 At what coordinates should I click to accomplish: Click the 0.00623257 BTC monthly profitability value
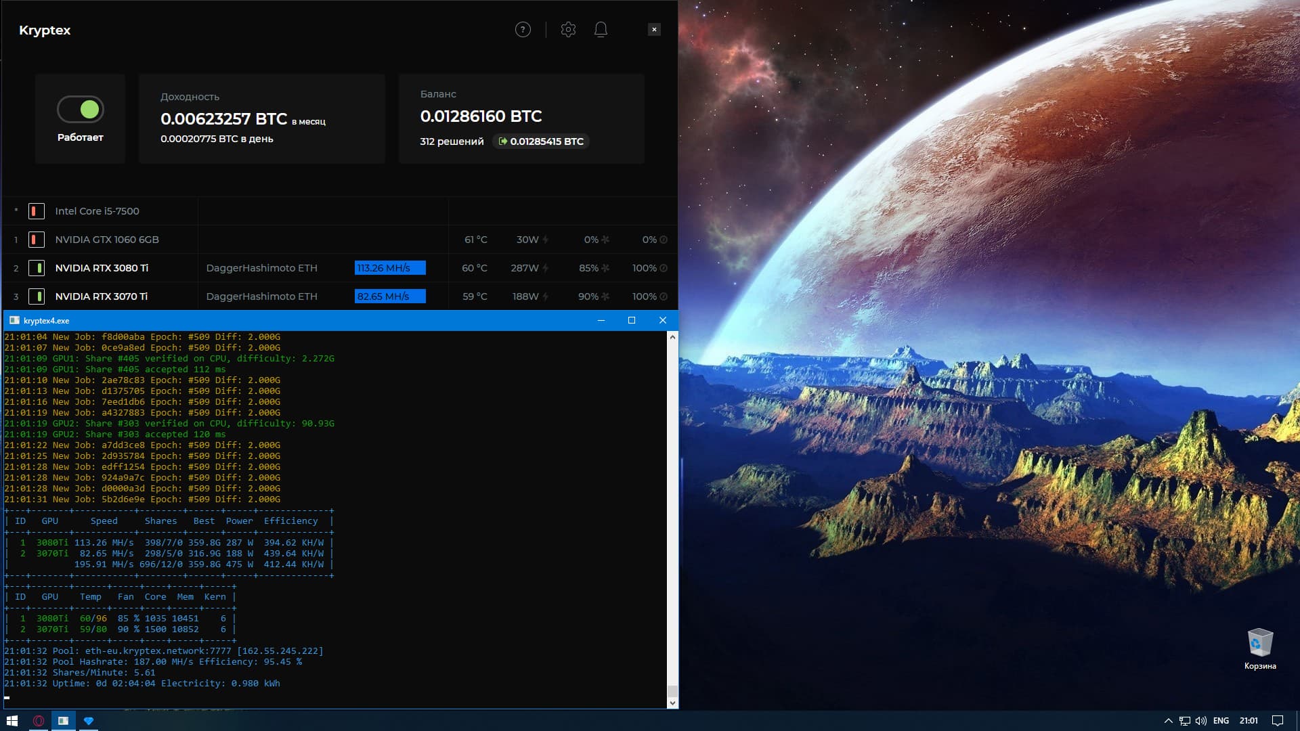click(223, 119)
